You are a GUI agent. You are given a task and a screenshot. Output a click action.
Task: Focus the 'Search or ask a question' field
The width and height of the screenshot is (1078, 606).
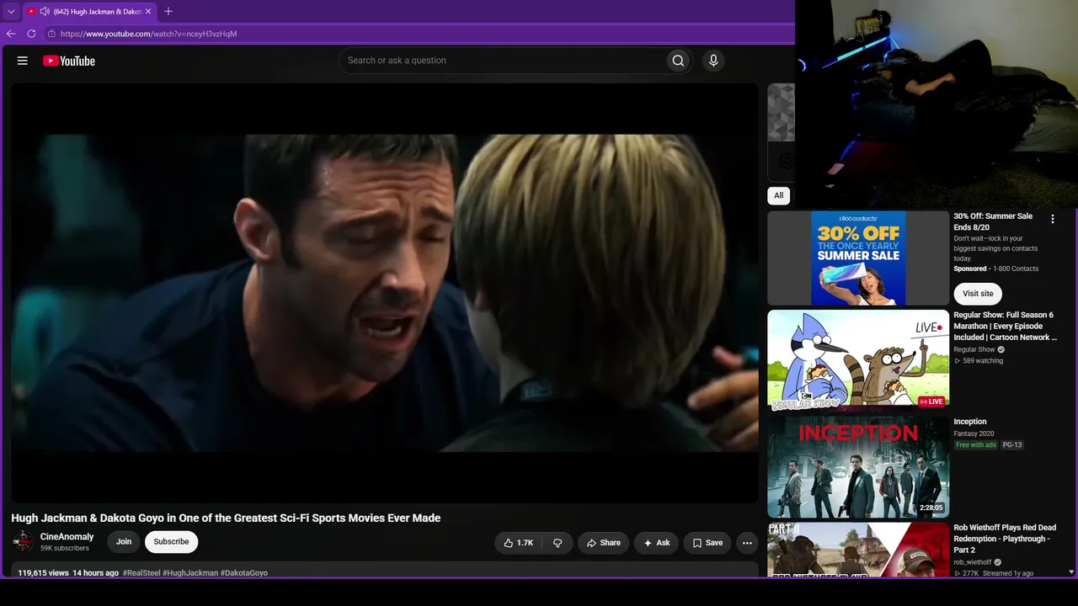coord(501,61)
